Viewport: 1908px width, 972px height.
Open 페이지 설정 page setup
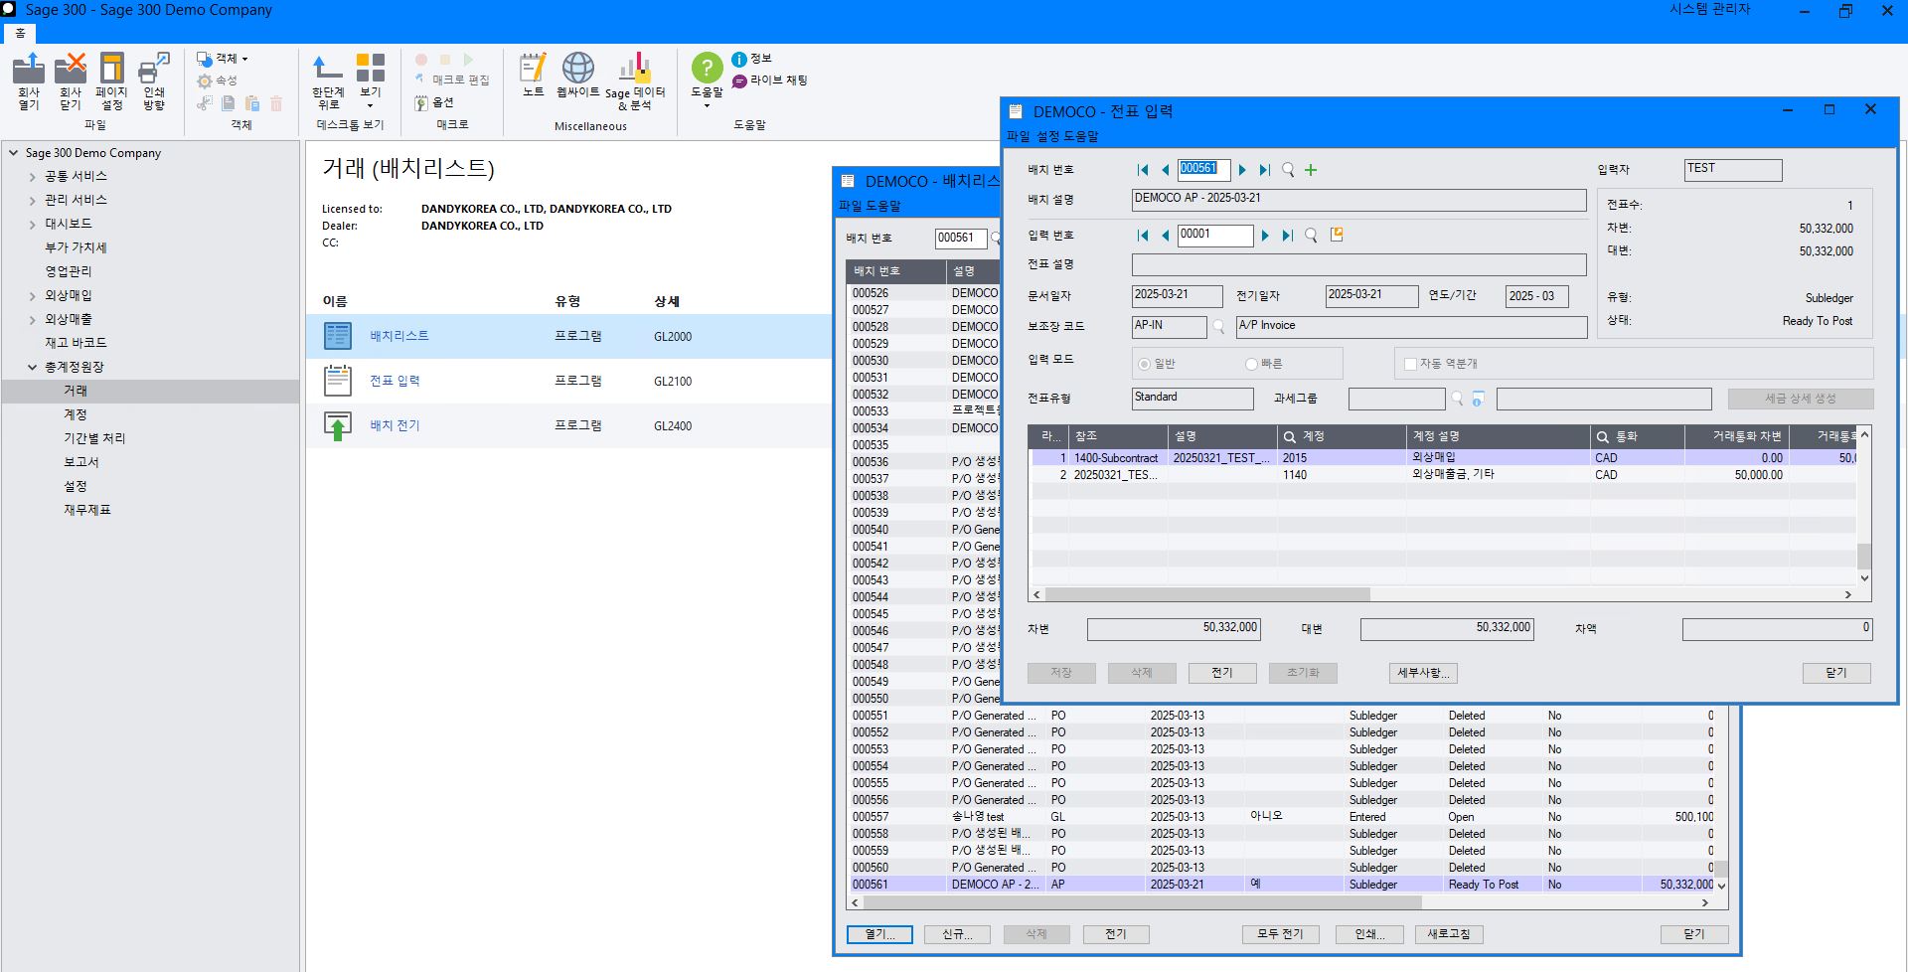pyautogui.click(x=111, y=81)
